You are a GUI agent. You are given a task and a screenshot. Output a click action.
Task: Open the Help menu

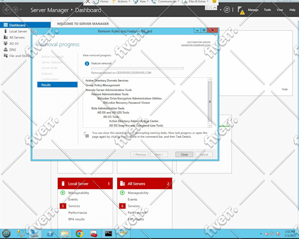(x=292, y=10)
